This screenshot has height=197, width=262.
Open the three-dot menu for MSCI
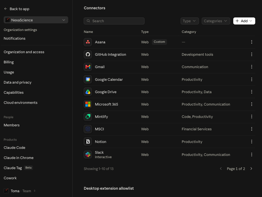pyautogui.click(x=252, y=129)
